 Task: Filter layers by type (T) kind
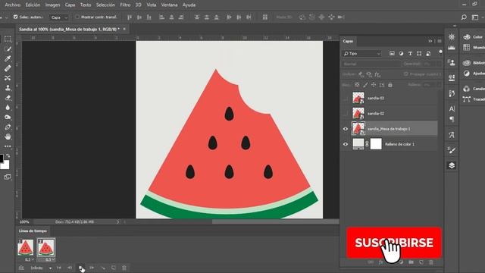pyautogui.click(x=410, y=54)
